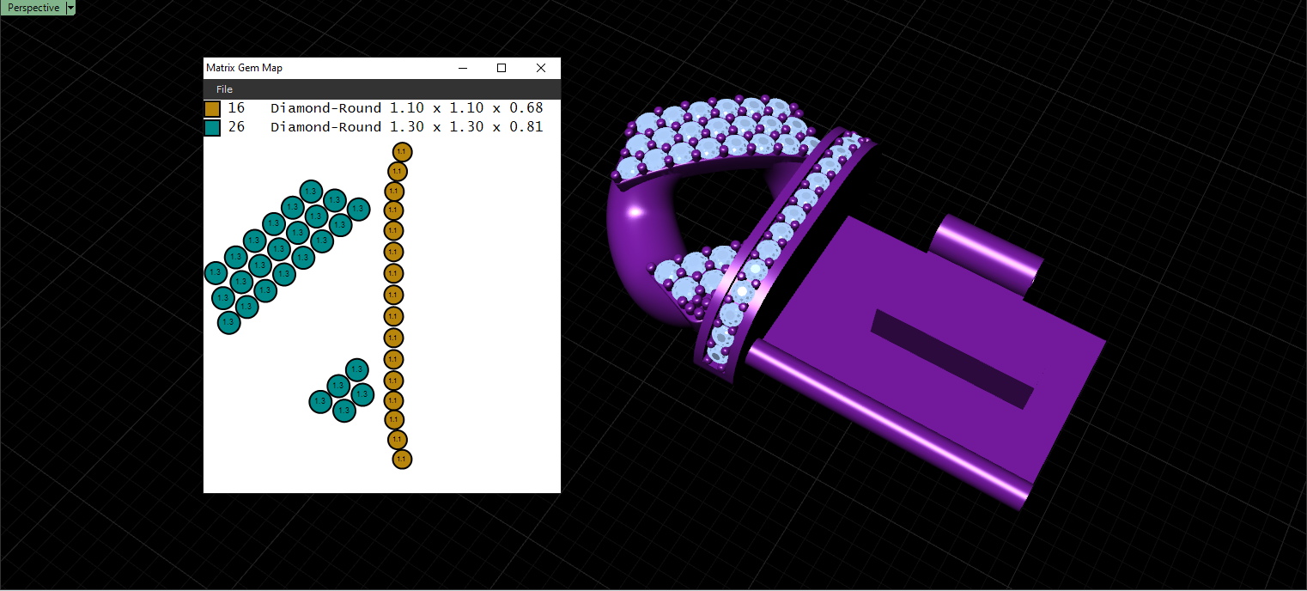Select the bottom teal gem of upper cluster
This screenshot has width=1307, height=591.
[228, 322]
